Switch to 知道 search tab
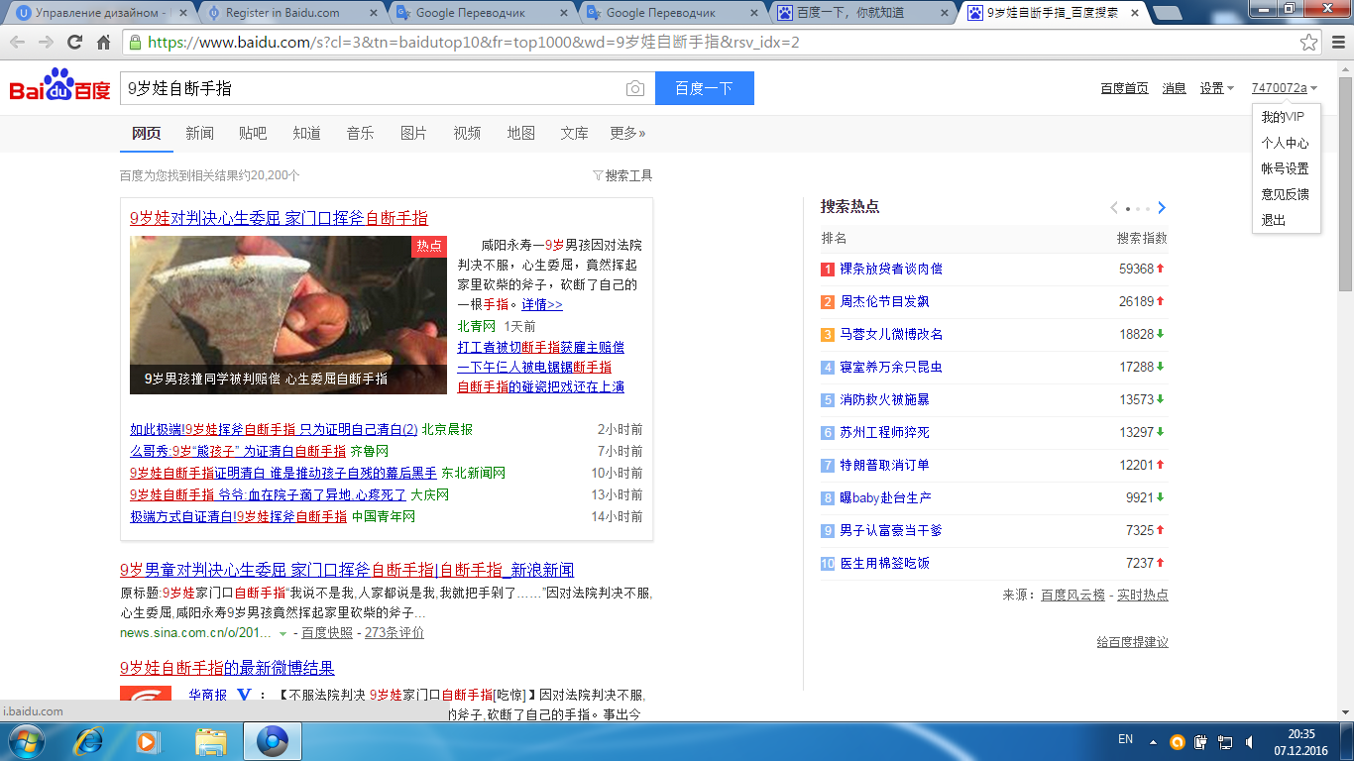1354x761 pixels. (x=306, y=133)
